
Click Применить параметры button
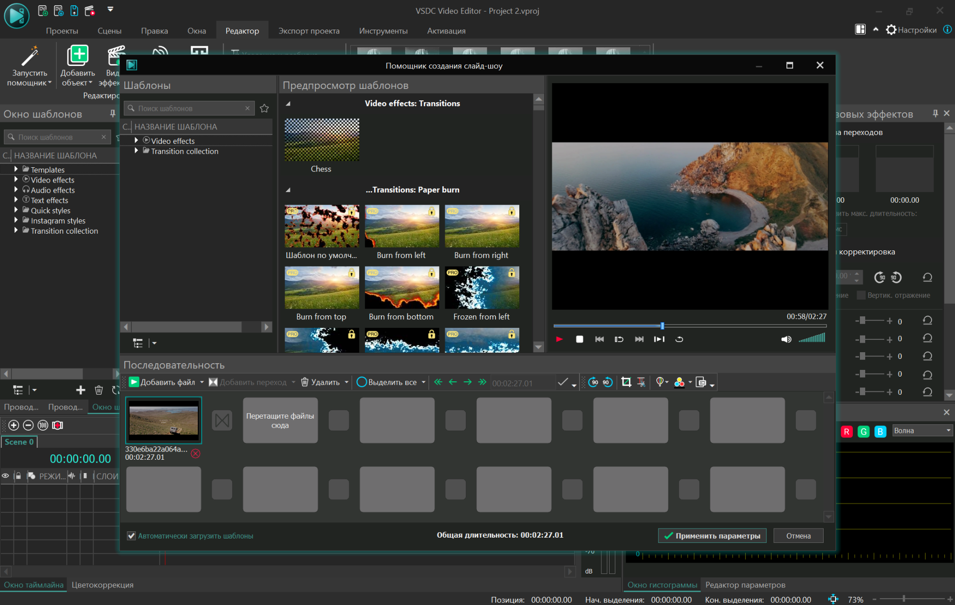pyautogui.click(x=712, y=536)
